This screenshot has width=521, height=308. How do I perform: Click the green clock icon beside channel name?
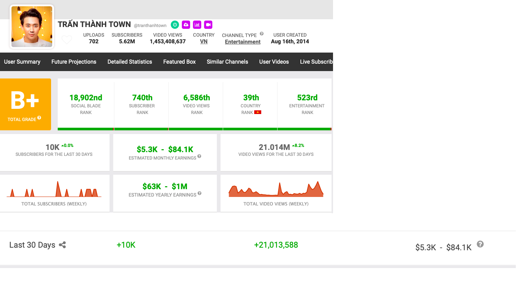[175, 25]
